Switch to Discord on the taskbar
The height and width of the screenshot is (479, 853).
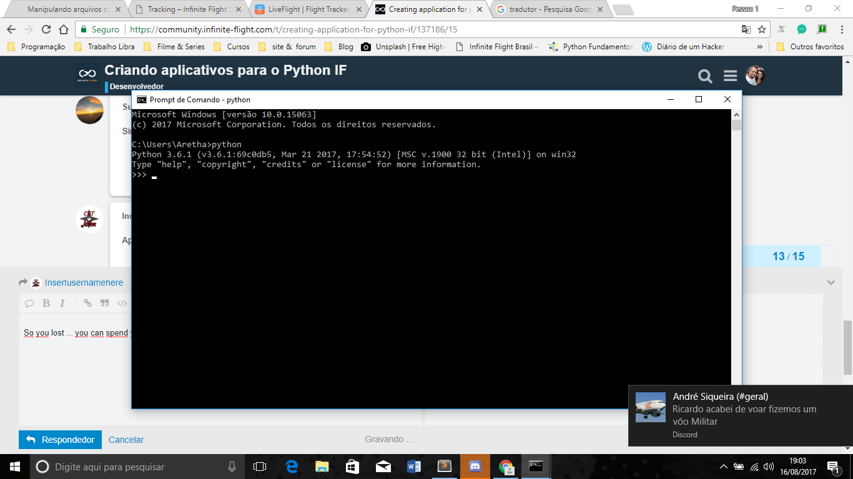click(475, 467)
